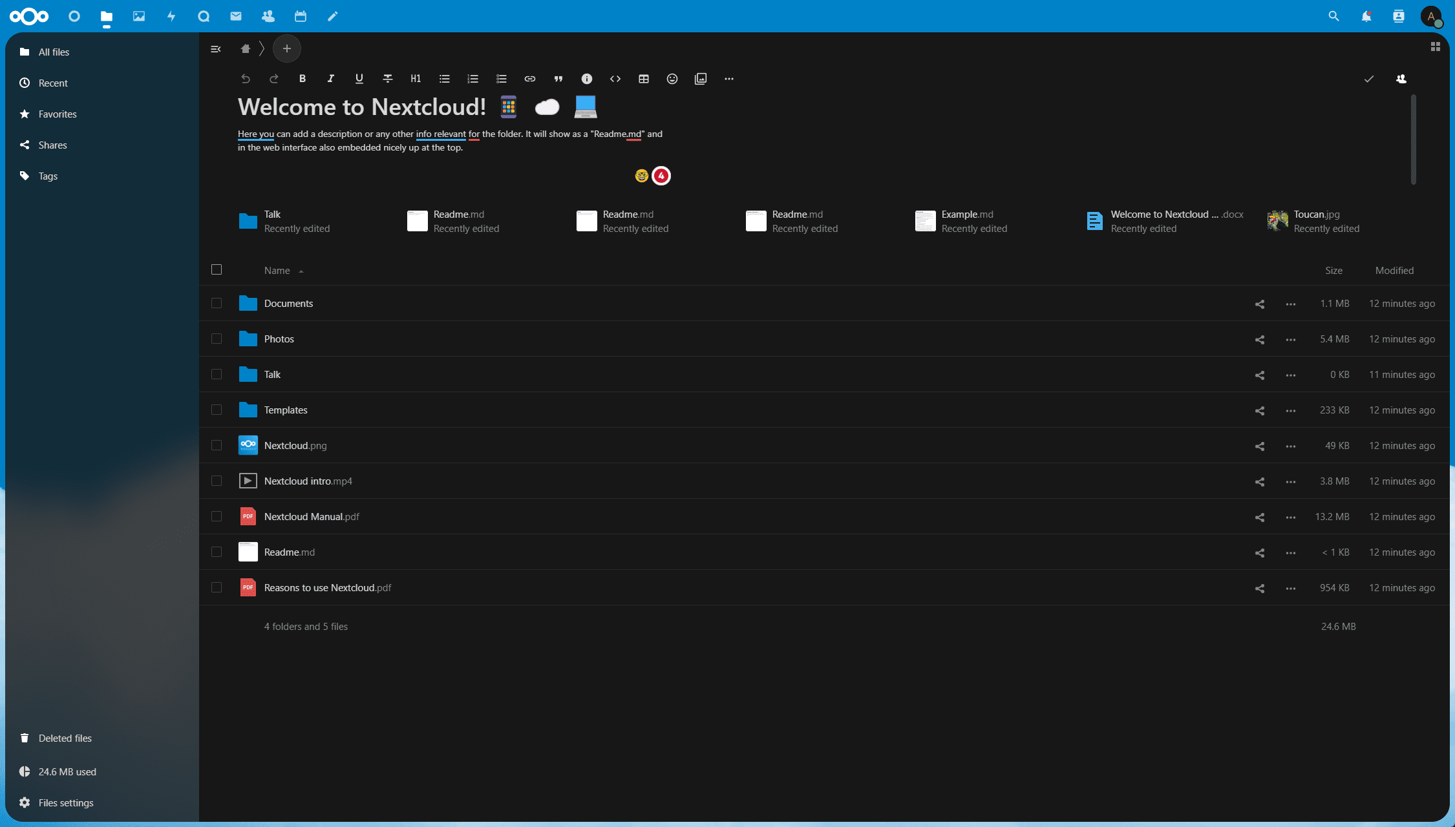The width and height of the screenshot is (1455, 827).
Task: Go to Deleted files
Action: 65,738
